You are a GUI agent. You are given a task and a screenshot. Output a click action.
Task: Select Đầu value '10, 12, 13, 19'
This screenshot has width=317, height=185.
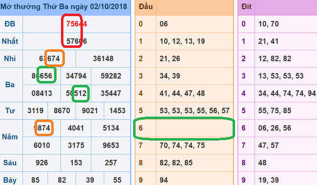[182, 41]
